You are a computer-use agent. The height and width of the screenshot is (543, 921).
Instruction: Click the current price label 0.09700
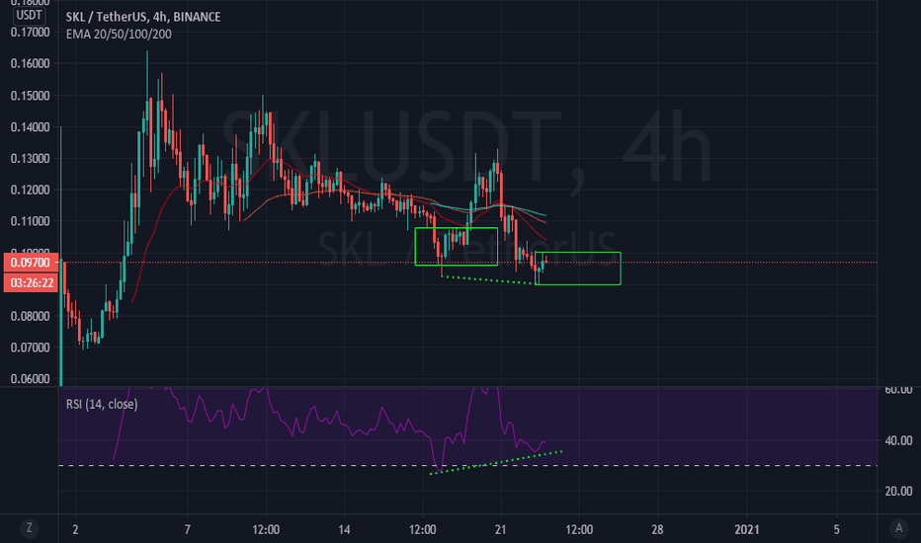coord(31,263)
